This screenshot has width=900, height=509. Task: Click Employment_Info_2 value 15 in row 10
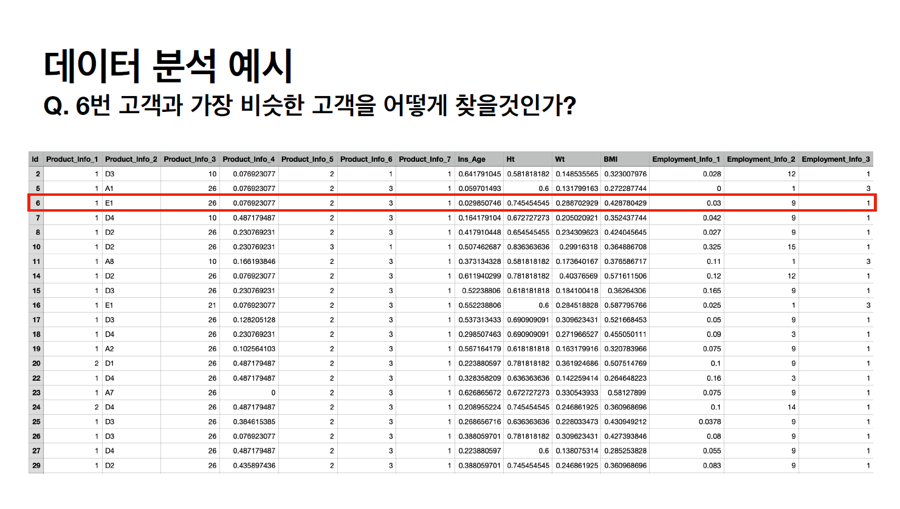pyautogui.click(x=791, y=247)
